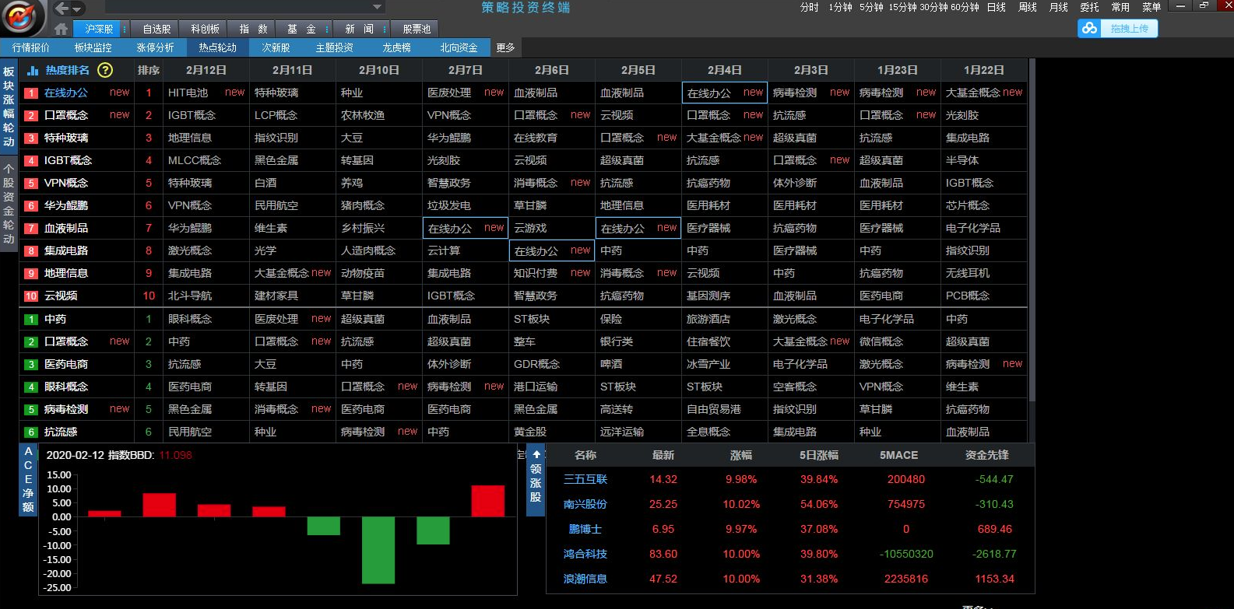
Task: Open the 委托 trading menu
Action: click(1089, 7)
